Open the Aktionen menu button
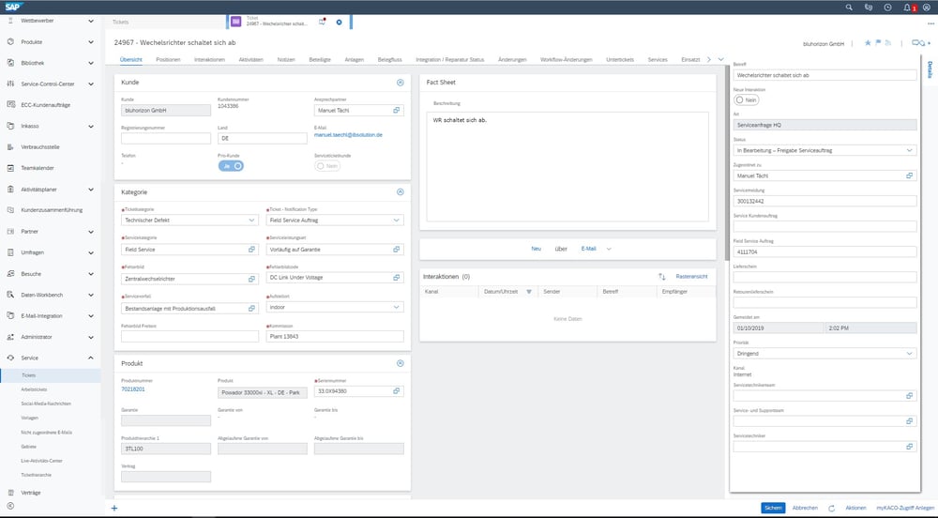 pos(855,508)
